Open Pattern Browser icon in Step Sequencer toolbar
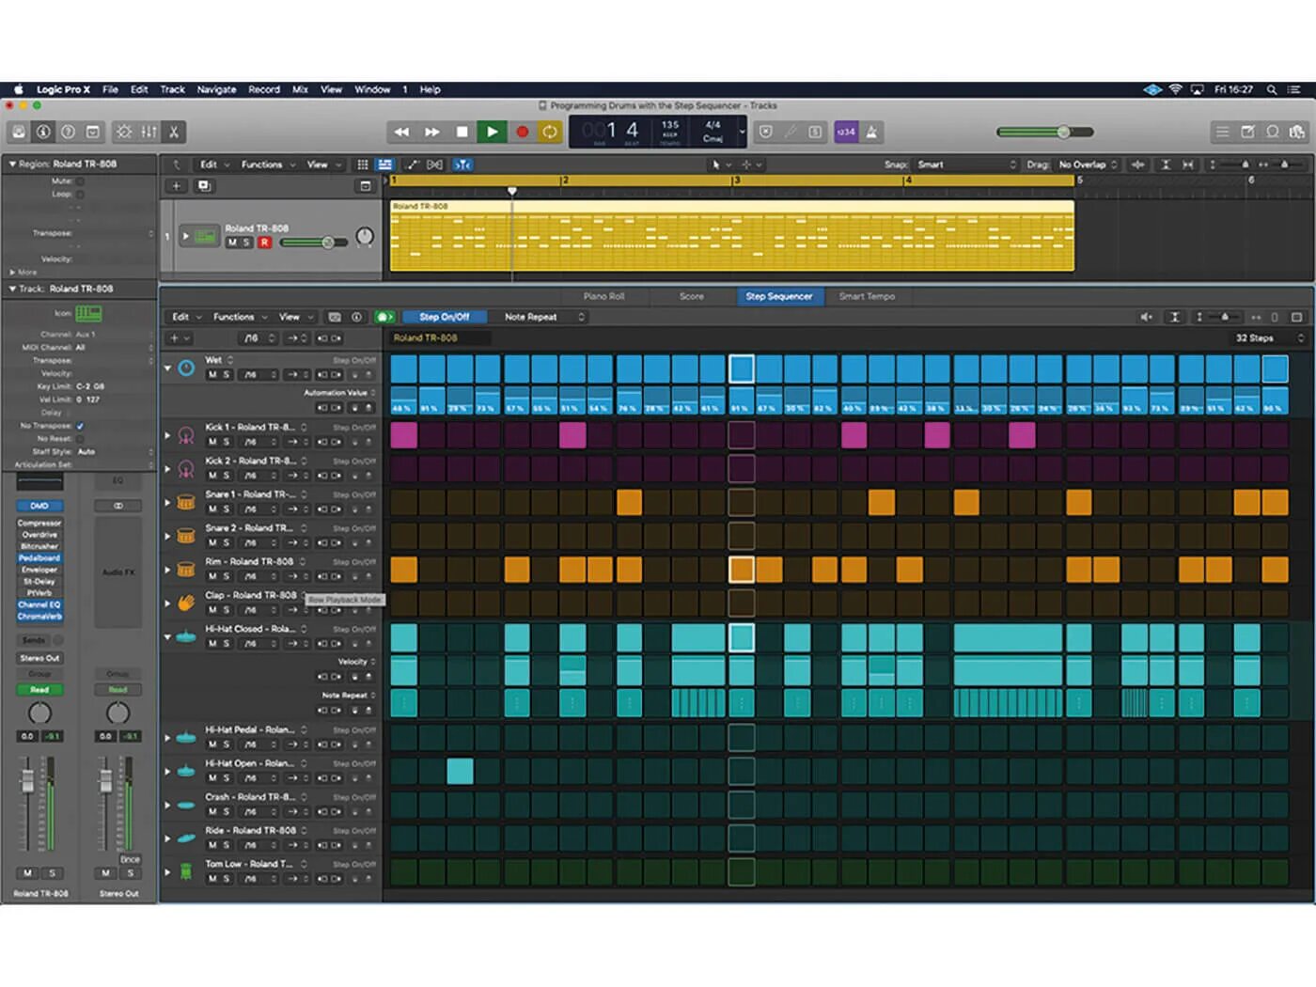1316x987 pixels. click(334, 317)
